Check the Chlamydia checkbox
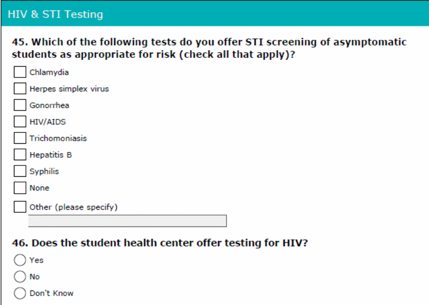Image resolution: width=429 pixels, height=305 pixels. click(x=20, y=72)
